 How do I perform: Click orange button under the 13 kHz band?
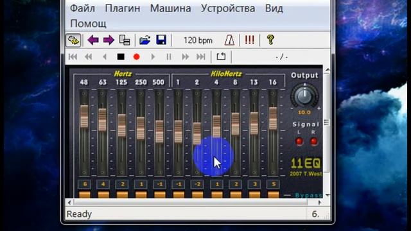[254, 194]
